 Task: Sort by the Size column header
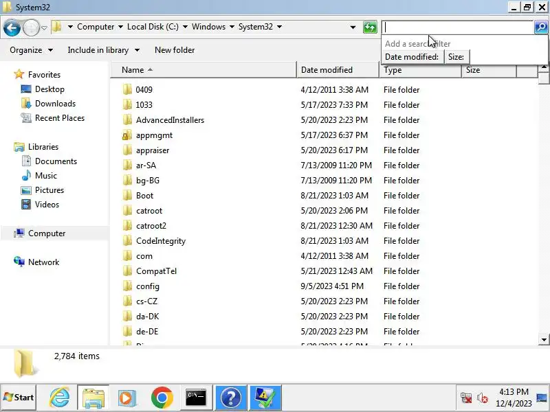[489, 70]
